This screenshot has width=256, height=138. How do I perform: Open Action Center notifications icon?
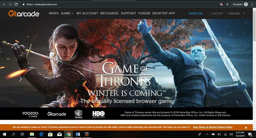pos(250,134)
